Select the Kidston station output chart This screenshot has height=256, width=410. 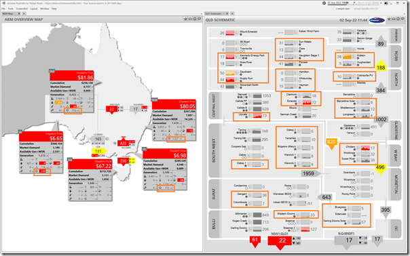pos(347,57)
